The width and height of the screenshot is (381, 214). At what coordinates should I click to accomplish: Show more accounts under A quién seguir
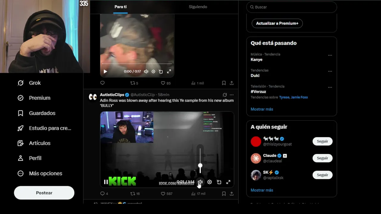[x=262, y=190]
